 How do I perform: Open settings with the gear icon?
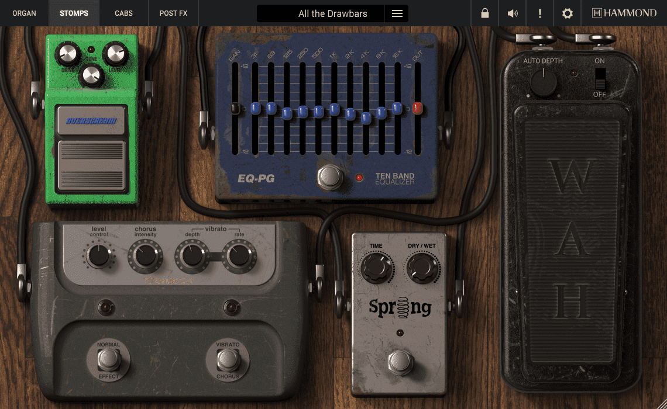click(567, 13)
